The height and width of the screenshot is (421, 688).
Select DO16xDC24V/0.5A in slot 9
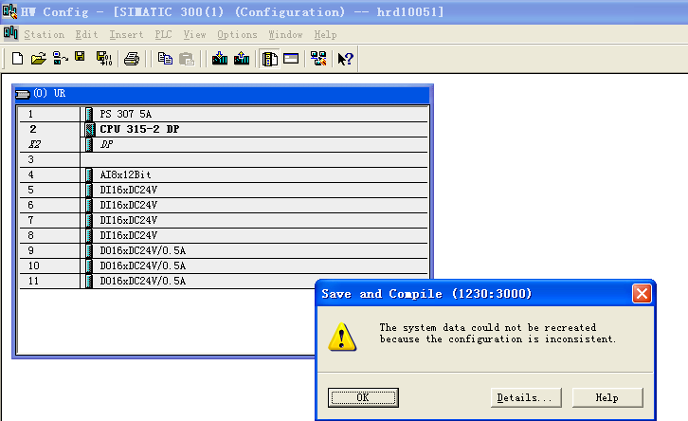(x=224, y=250)
